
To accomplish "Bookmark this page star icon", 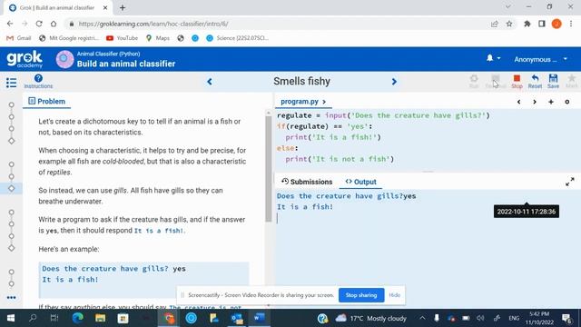I will [509, 24].
